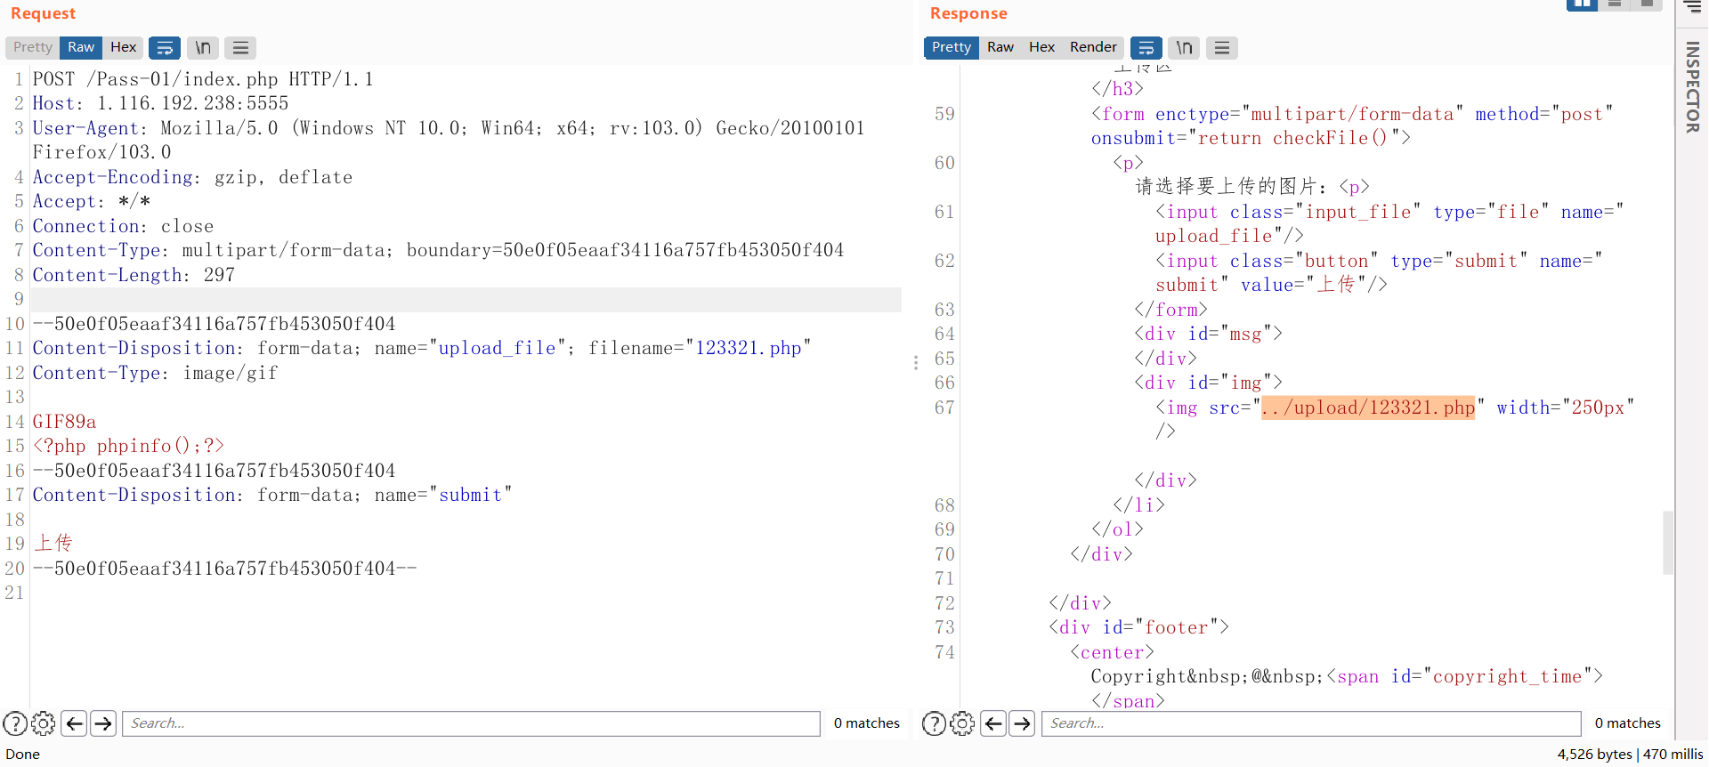The image size is (1709, 767).
Task: Click the Accept-Encoding header line
Action: pyautogui.click(x=192, y=177)
